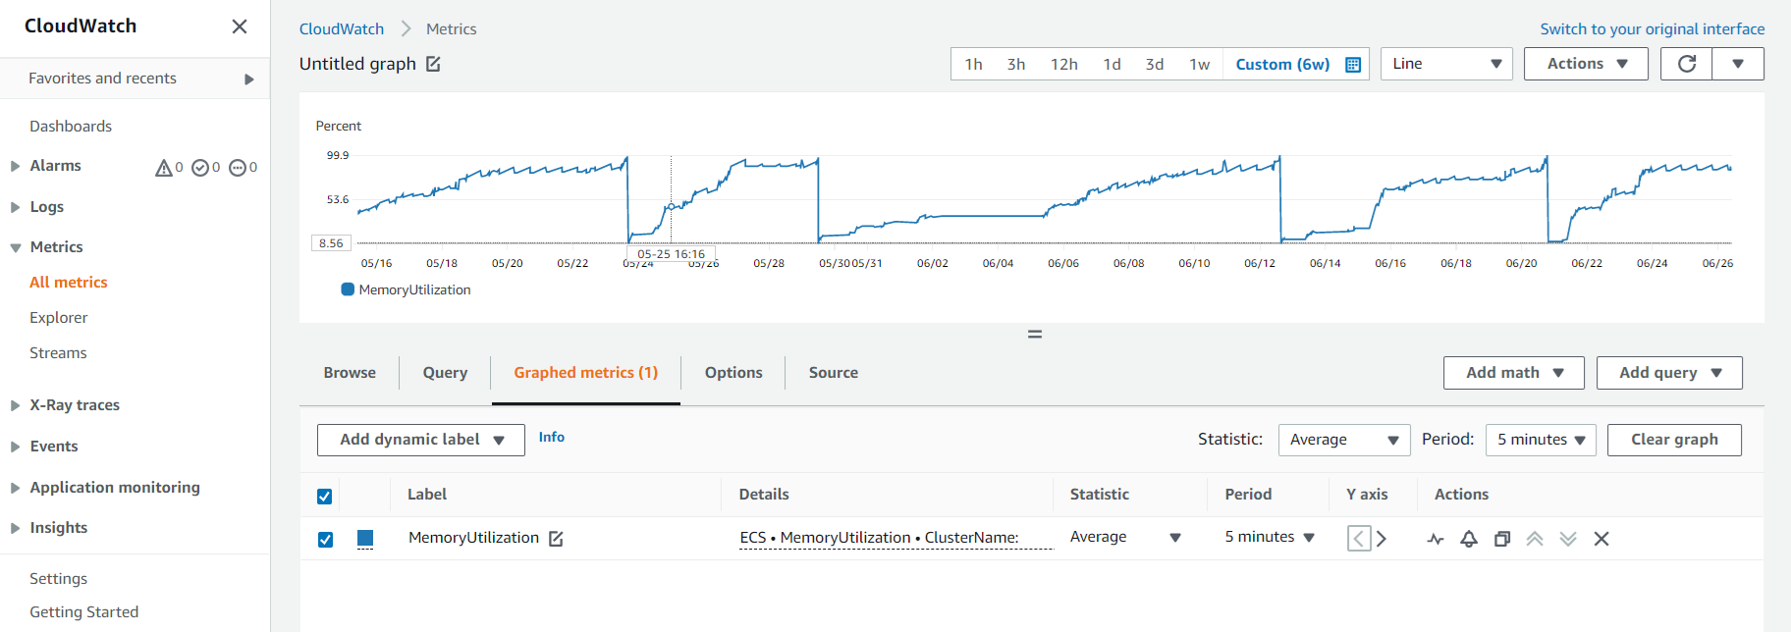This screenshot has width=1791, height=632.
Task: Edit the Untitled graph title
Action: pyautogui.click(x=433, y=64)
